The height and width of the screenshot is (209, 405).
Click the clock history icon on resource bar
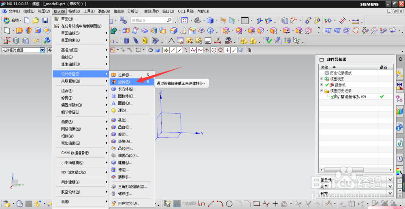tap(400, 159)
